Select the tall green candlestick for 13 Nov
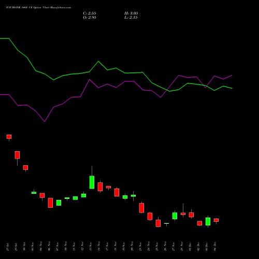 point(92,182)
